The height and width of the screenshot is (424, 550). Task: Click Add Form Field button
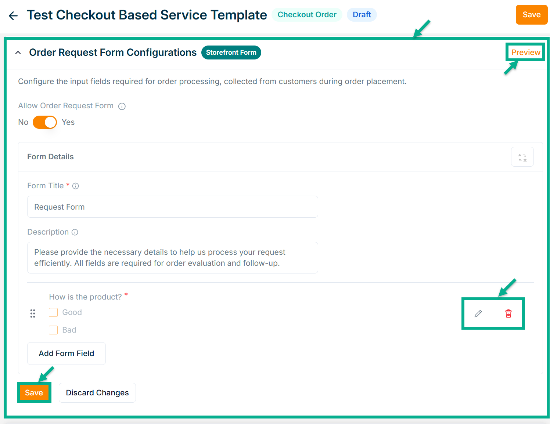[66, 354]
